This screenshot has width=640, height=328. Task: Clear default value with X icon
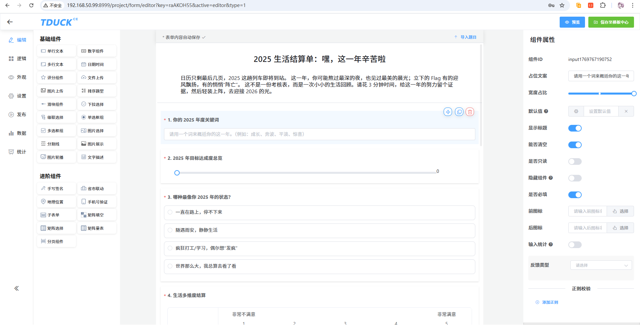626,111
